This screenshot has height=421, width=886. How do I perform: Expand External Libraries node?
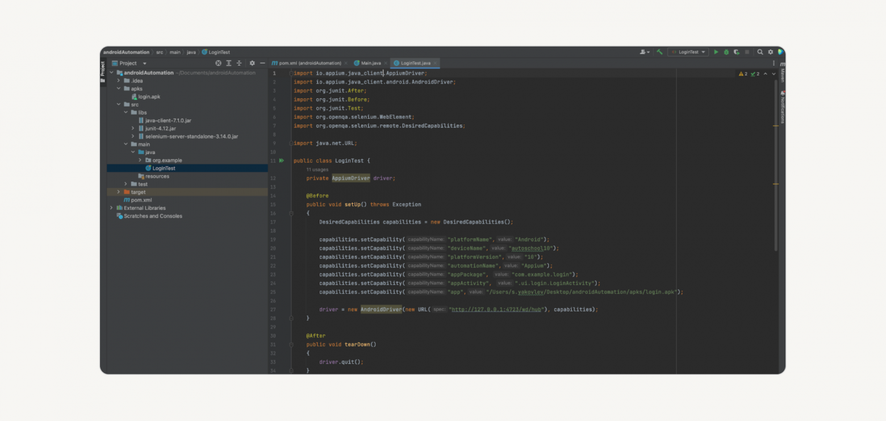click(x=112, y=208)
